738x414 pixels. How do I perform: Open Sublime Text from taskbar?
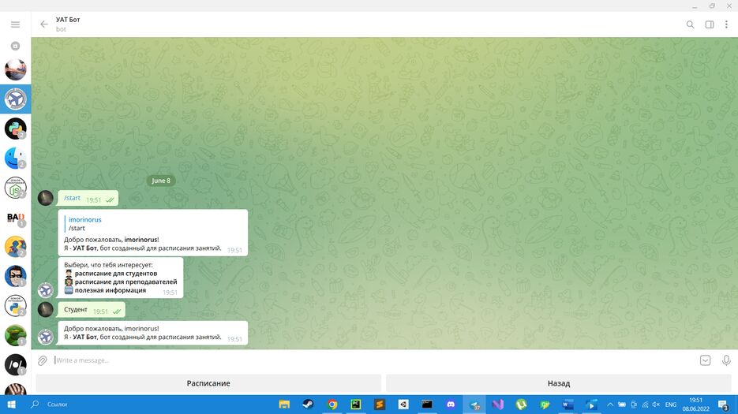pos(380,405)
